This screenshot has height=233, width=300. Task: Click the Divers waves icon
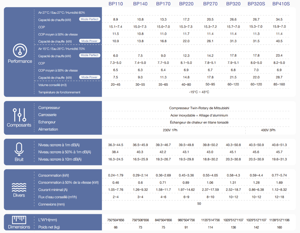tap(19, 187)
